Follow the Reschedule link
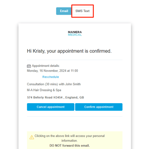Screen dimensions: 149x149 click(50, 77)
